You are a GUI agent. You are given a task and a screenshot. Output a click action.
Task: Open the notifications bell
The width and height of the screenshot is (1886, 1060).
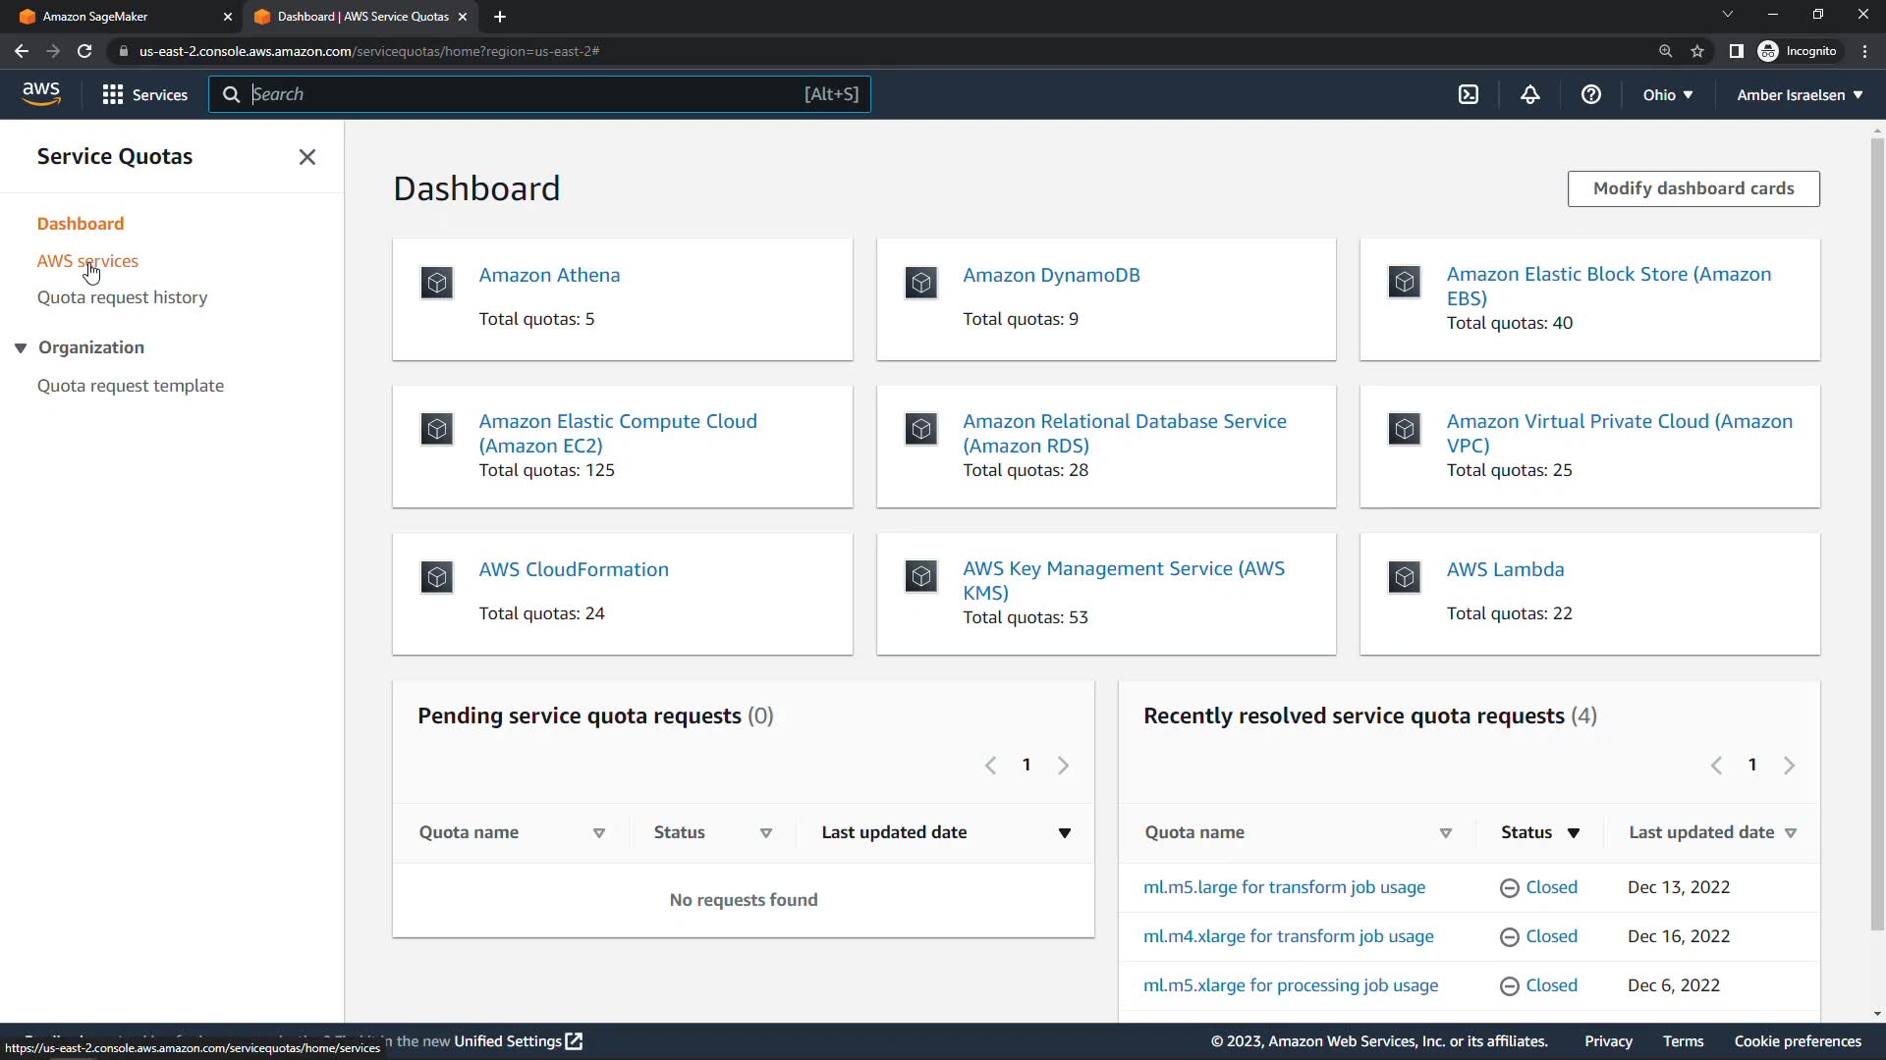[x=1529, y=94]
